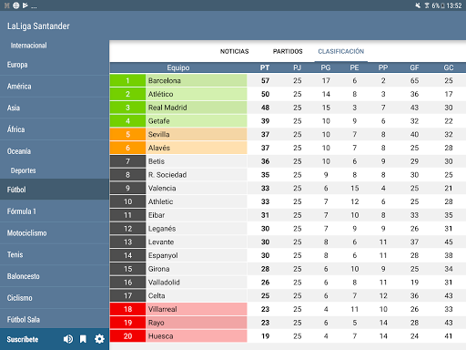Tap the red position 20 Huesca marker
The image size is (466, 350).
(x=127, y=336)
